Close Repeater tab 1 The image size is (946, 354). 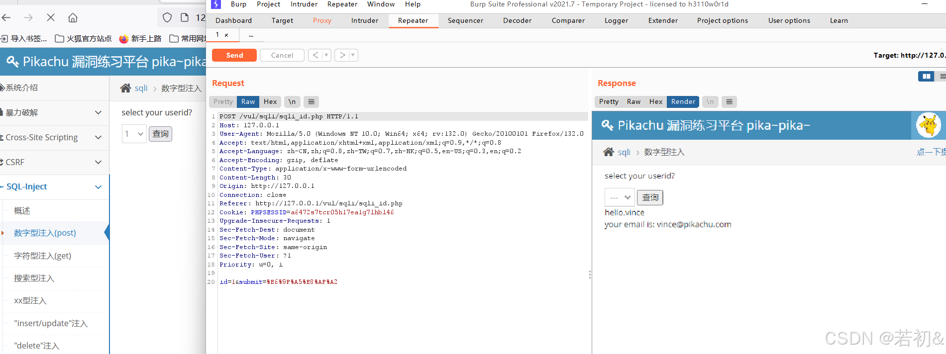click(226, 35)
